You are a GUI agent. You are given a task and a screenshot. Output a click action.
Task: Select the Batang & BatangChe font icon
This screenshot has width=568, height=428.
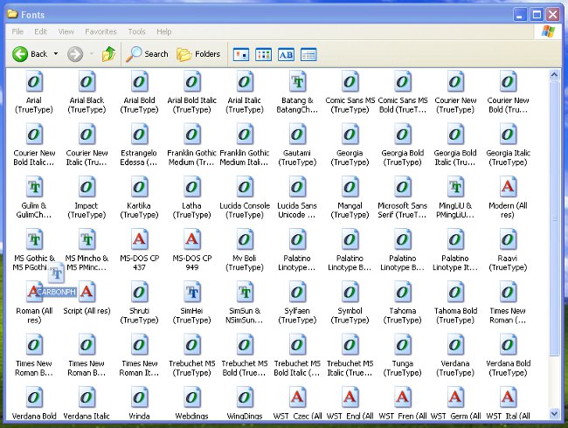(297, 81)
